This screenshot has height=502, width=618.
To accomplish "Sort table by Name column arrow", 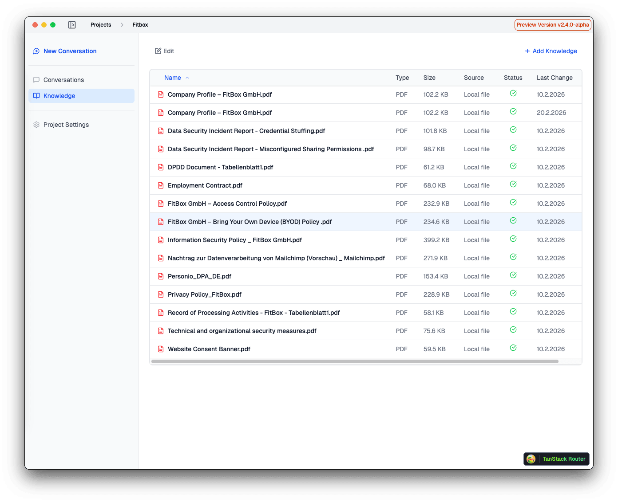I will click(x=187, y=78).
